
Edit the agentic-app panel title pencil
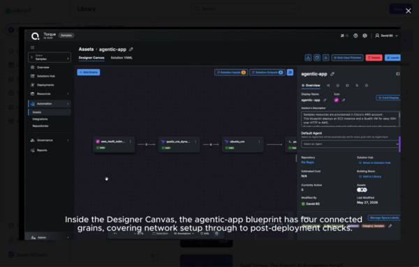pos(332,74)
